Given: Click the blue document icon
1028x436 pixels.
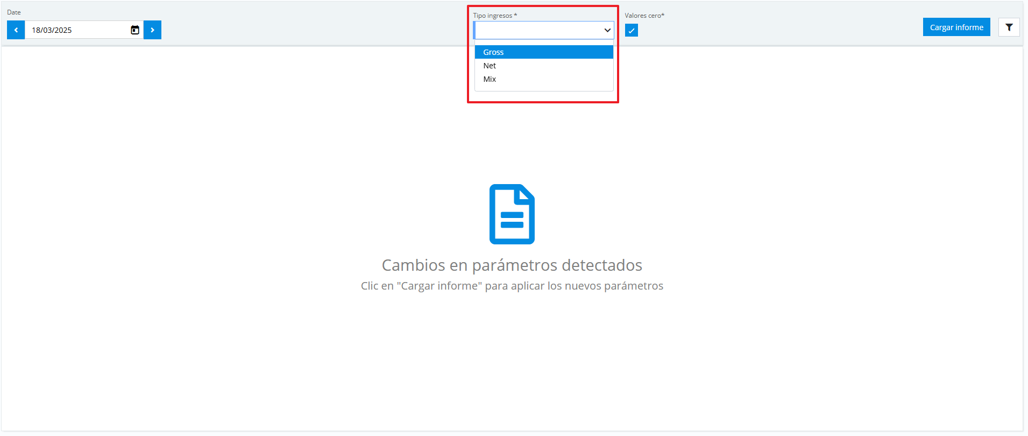Looking at the screenshot, I should 512,214.
